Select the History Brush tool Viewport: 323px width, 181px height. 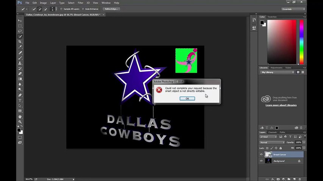20,69
